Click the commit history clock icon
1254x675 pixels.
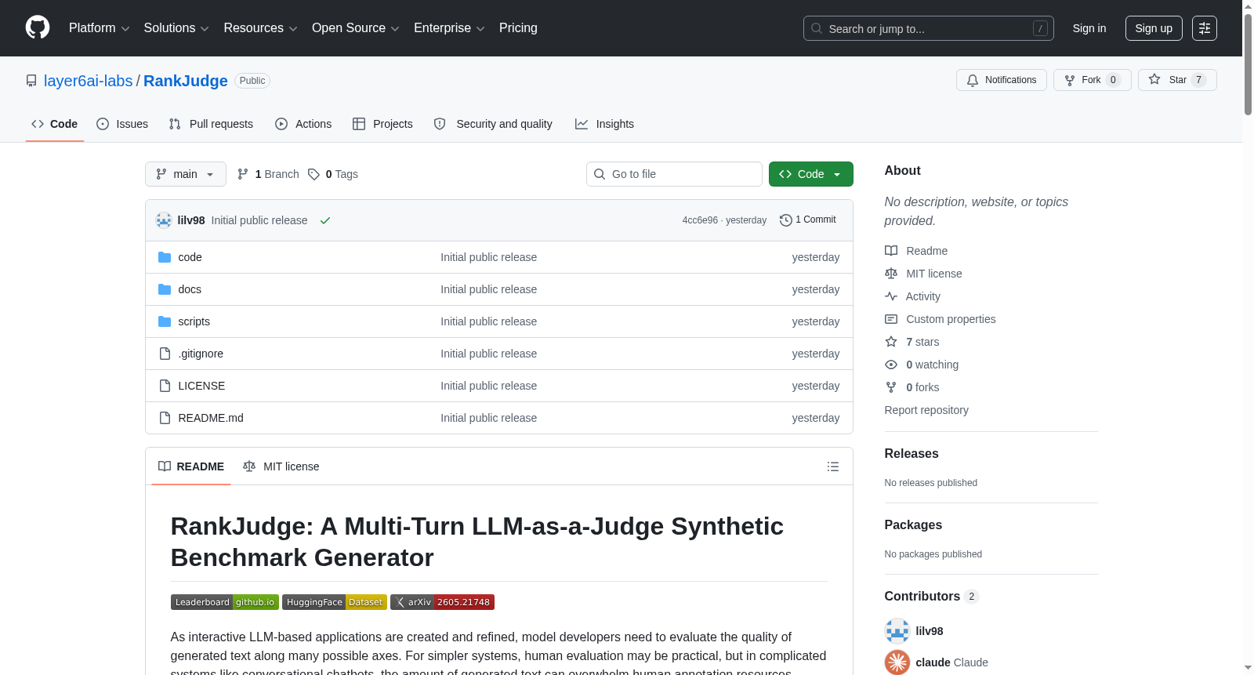point(785,220)
